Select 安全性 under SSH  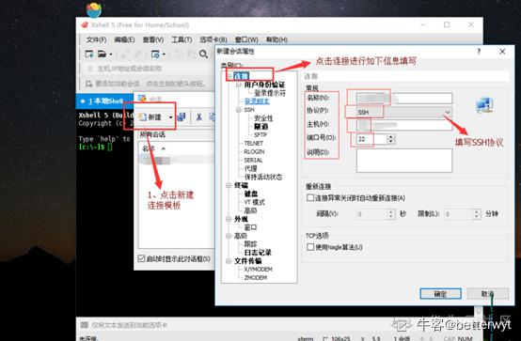coord(263,118)
